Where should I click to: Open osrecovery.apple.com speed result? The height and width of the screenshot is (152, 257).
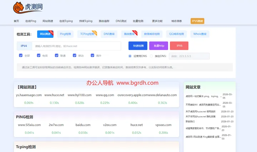coord(133,95)
